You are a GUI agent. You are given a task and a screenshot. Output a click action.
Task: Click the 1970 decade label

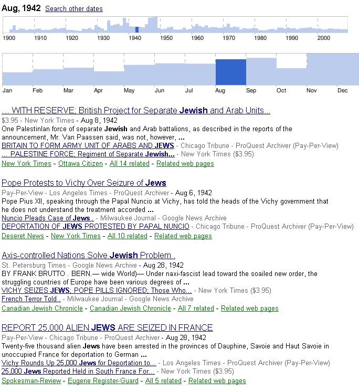click(229, 38)
